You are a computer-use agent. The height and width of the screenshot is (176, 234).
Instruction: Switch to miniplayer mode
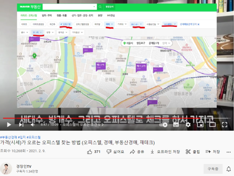point(200,125)
